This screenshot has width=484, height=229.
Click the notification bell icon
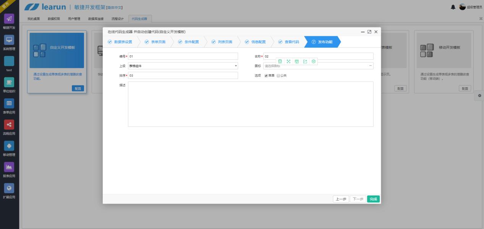[x=453, y=7]
